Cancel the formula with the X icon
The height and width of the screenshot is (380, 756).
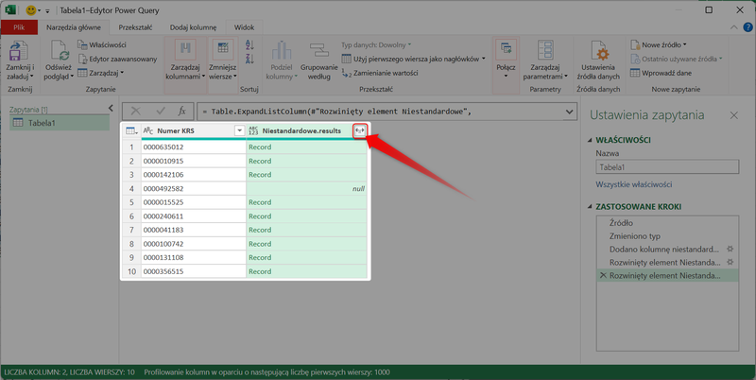point(136,112)
